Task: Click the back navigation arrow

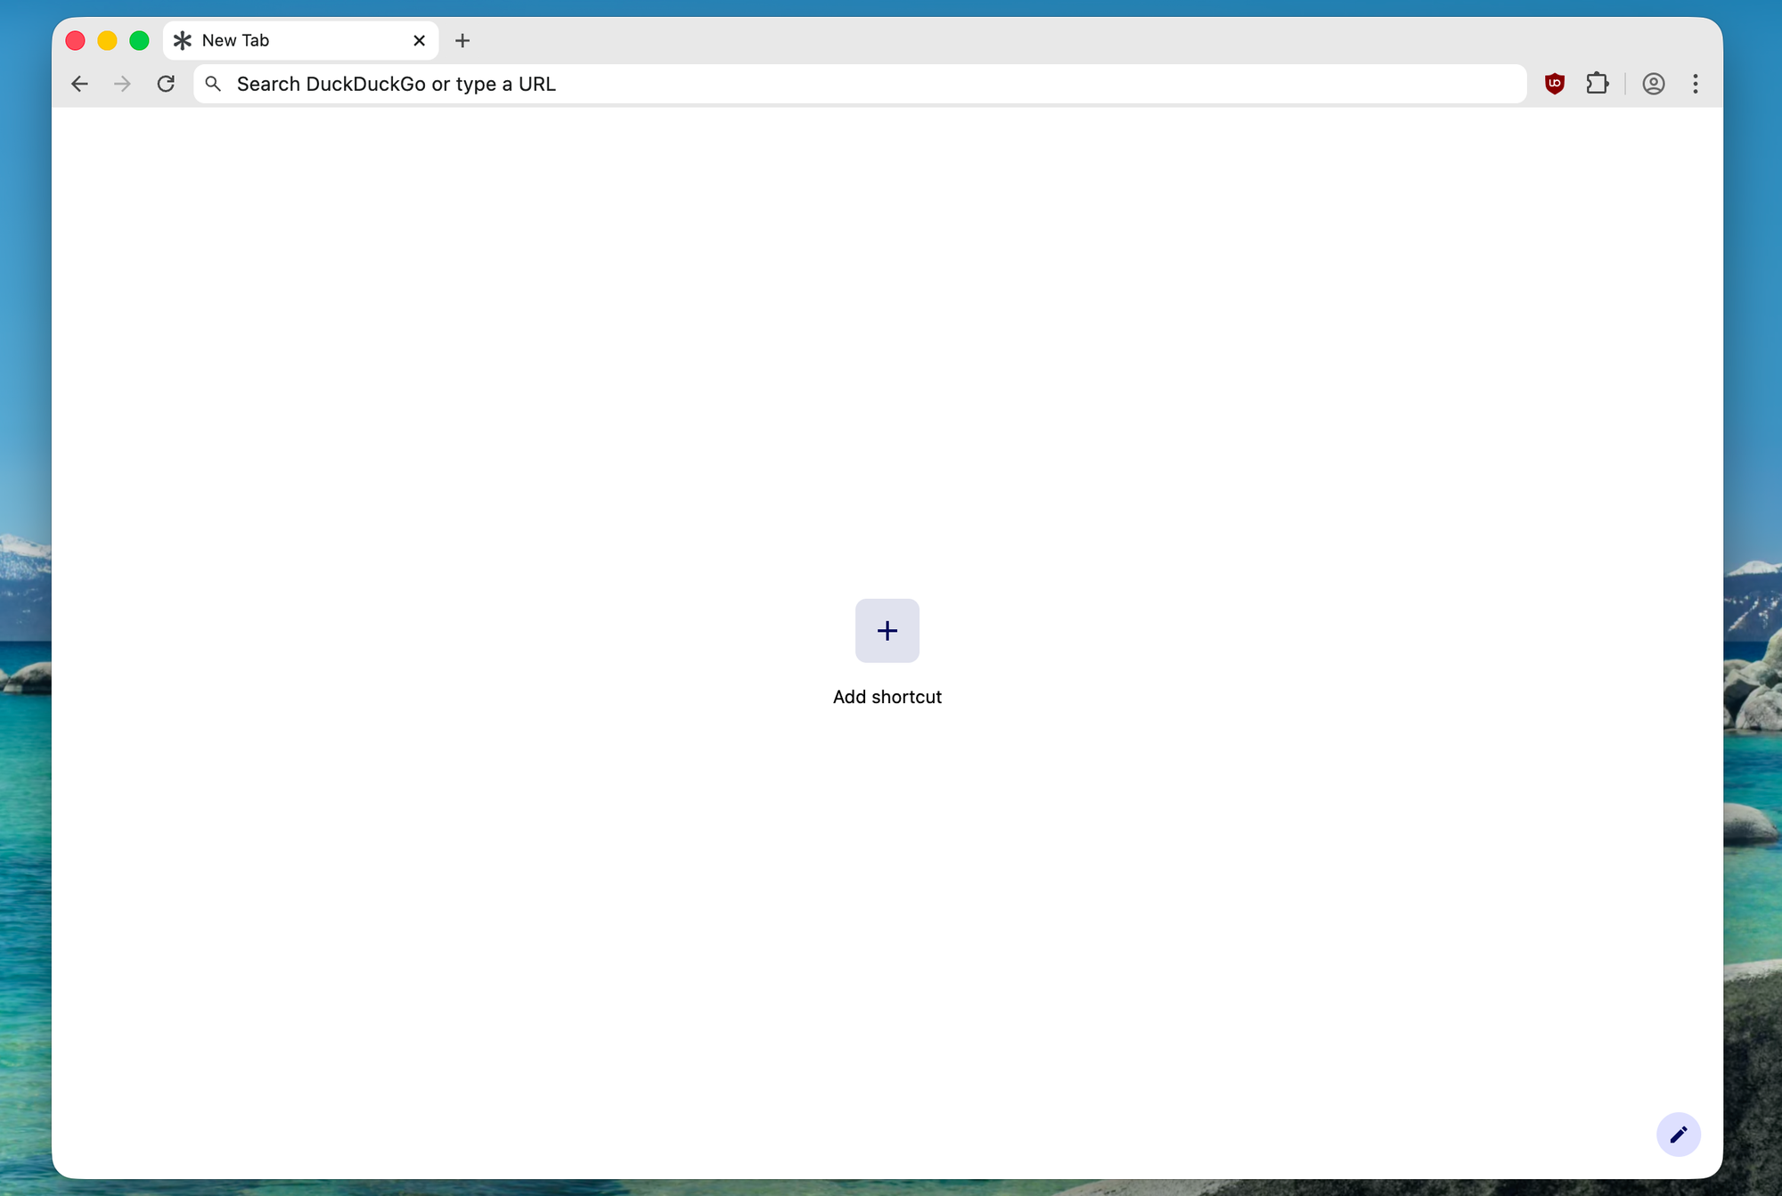Action: [79, 84]
